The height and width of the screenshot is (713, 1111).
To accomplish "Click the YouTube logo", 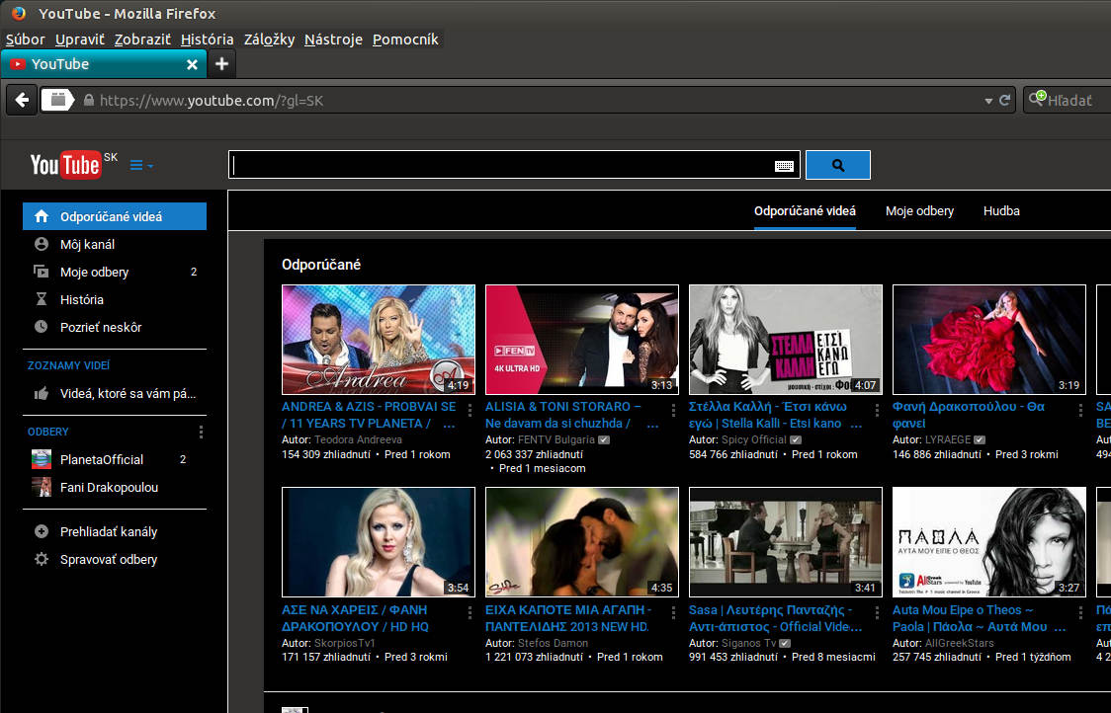I will 66,165.
